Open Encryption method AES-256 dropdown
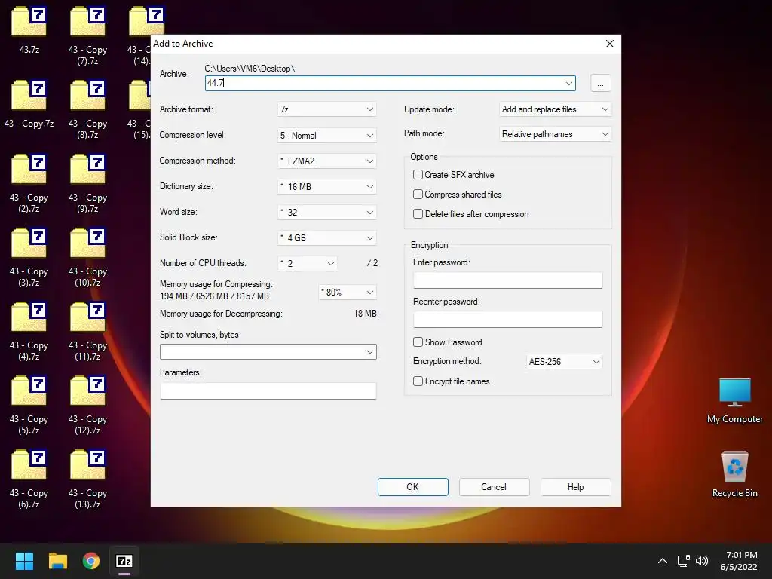 point(564,362)
